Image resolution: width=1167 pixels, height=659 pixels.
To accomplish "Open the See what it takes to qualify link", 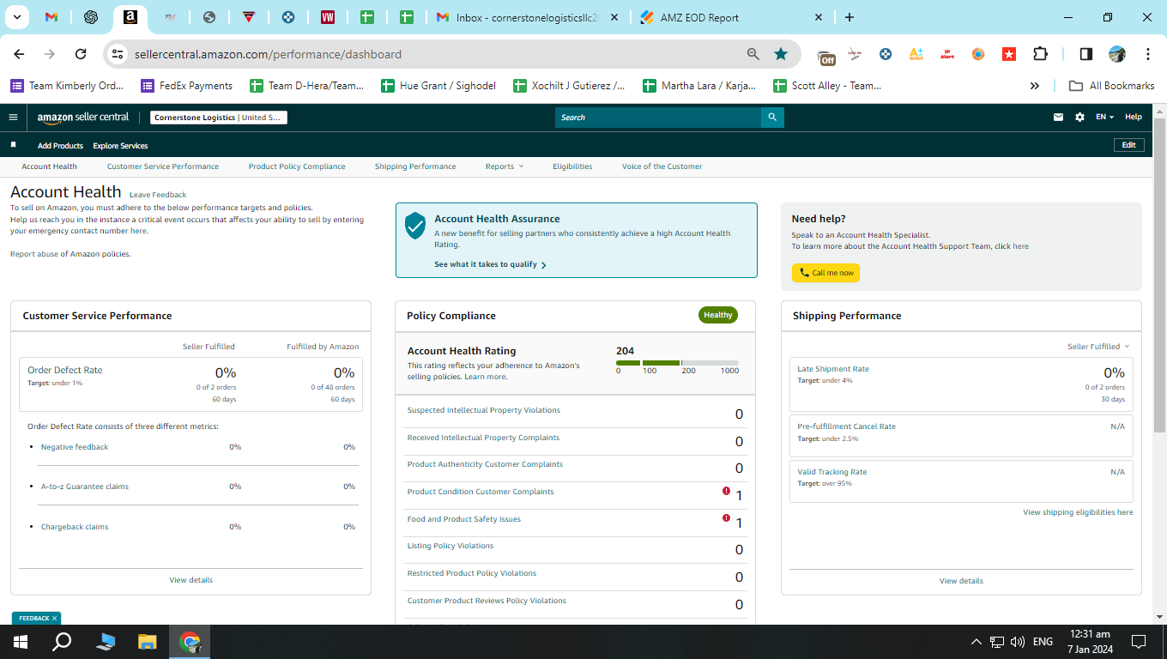I will pyautogui.click(x=490, y=264).
